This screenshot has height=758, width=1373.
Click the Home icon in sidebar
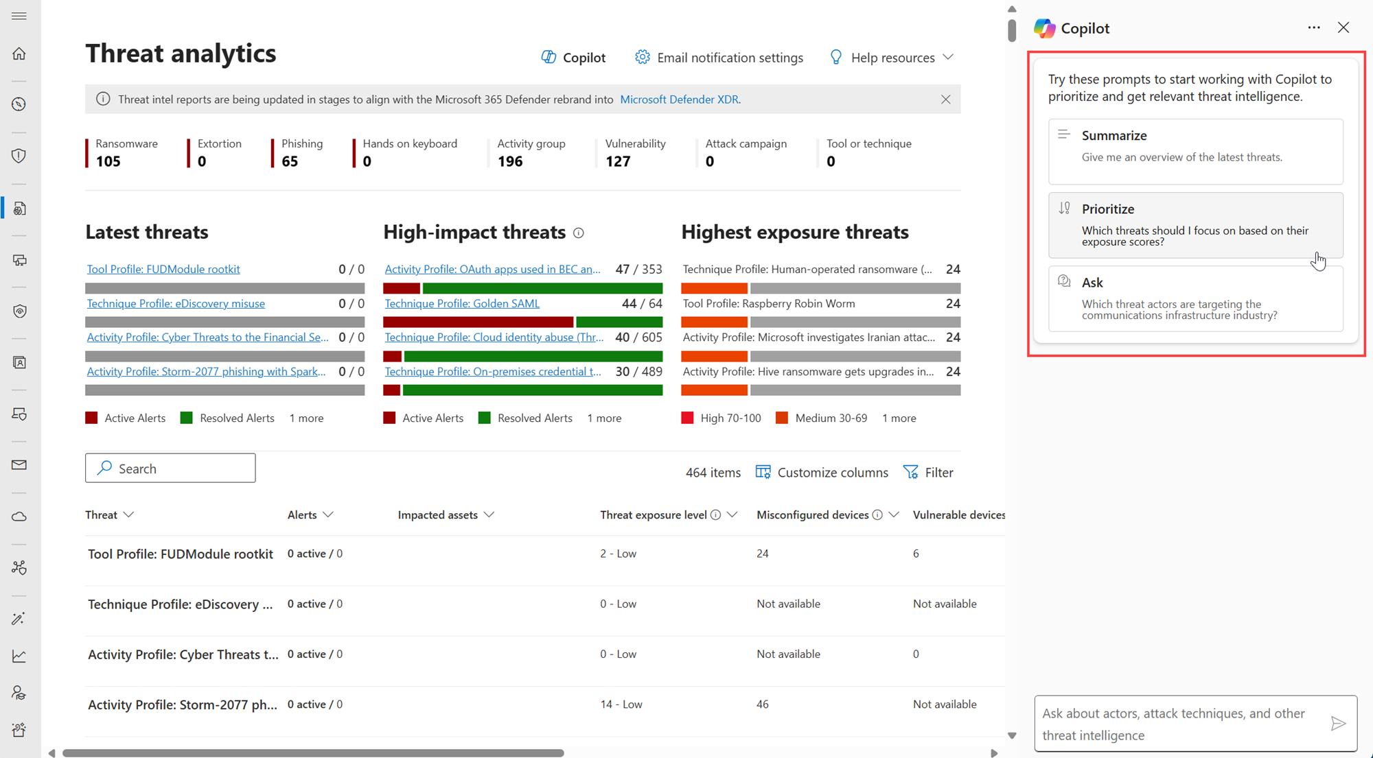point(19,54)
